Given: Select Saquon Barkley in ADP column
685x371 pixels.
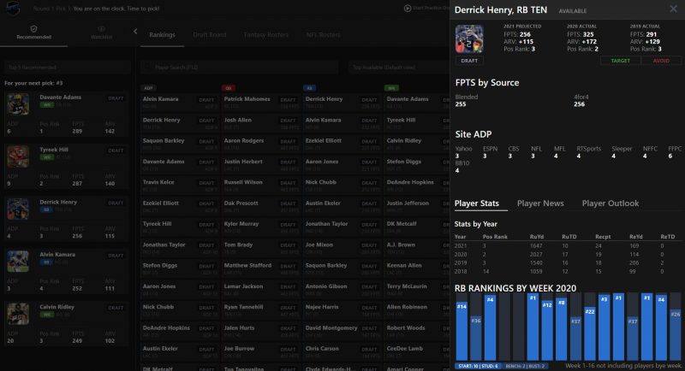Looking at the screenshot, I should point(164,140).
